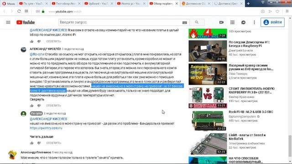The height and width of the screenshot is (164, 292).
Task: Open the Opera Menu button
Action: 9,4
